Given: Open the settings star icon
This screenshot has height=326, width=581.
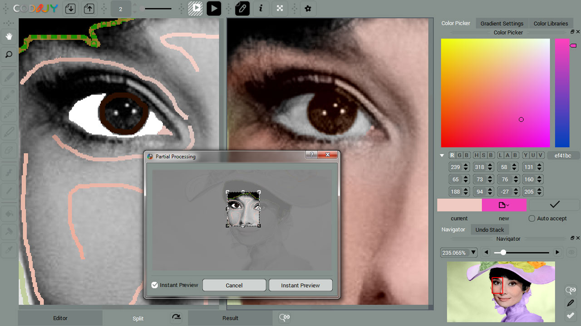Looking at the screenshot, I should (308, 9).
